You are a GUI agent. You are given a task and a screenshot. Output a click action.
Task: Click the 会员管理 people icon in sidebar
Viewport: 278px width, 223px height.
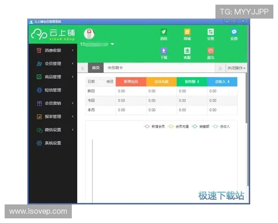tap(39, 64)
